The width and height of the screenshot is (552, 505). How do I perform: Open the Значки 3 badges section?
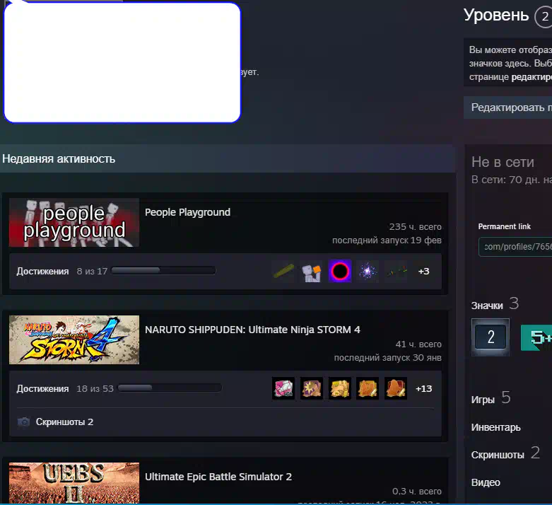[495, 304]
